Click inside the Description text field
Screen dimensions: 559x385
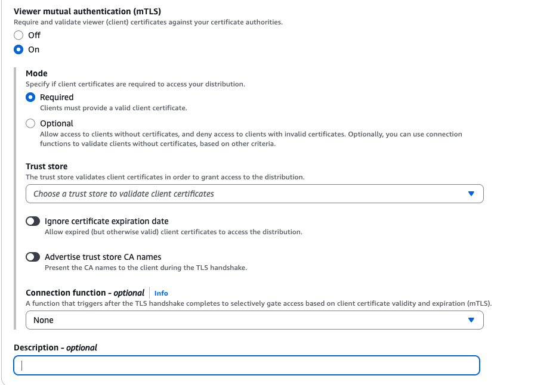(x=246, y=365)
